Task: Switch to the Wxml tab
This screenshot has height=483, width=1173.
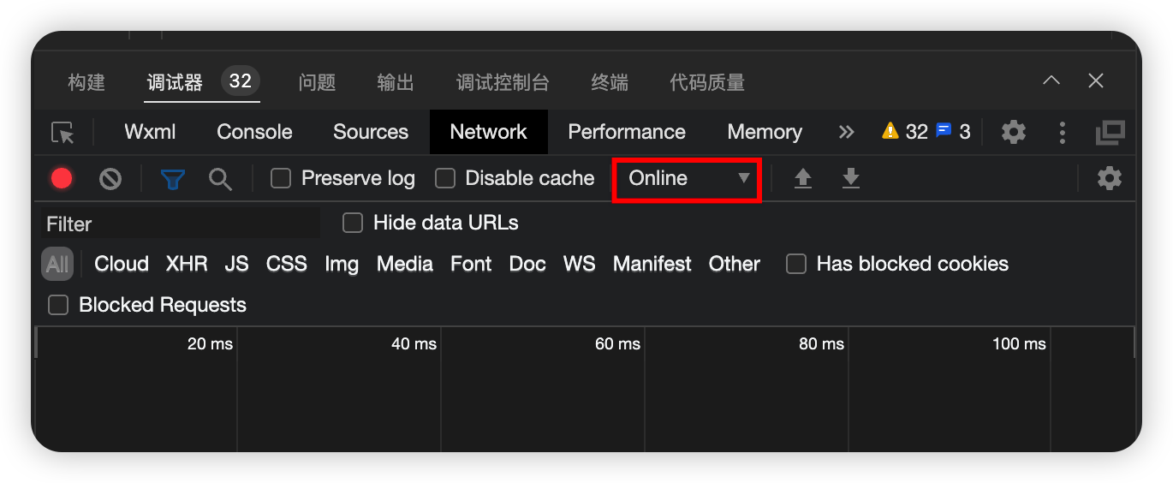Action: [x=150, y=132]
